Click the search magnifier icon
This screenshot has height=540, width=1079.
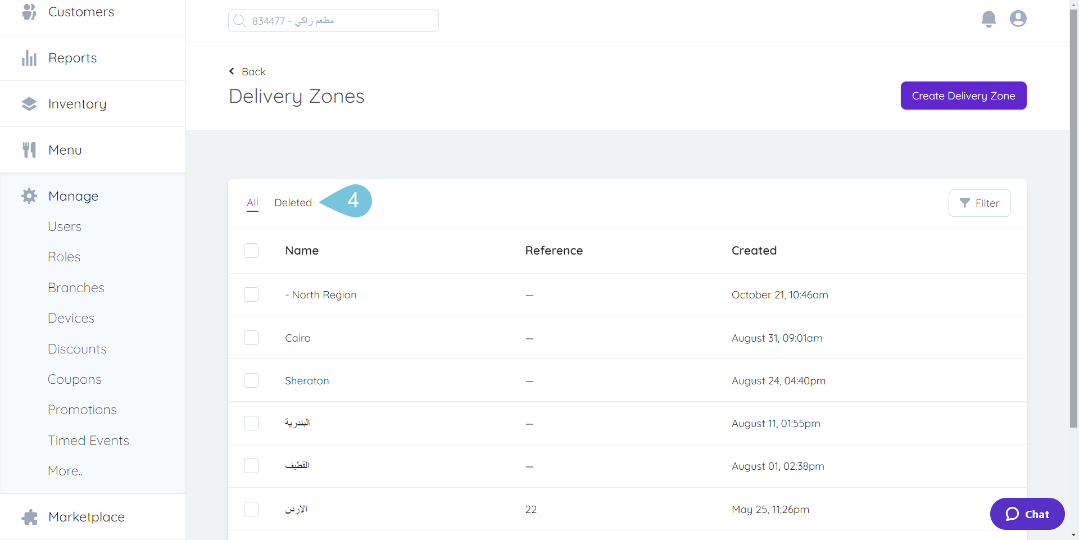coord(240,20)
